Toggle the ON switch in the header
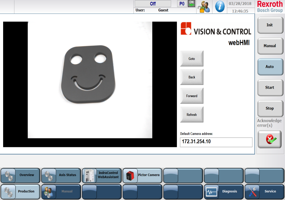This screenshot has width=285, height=200. coord(191,4)
